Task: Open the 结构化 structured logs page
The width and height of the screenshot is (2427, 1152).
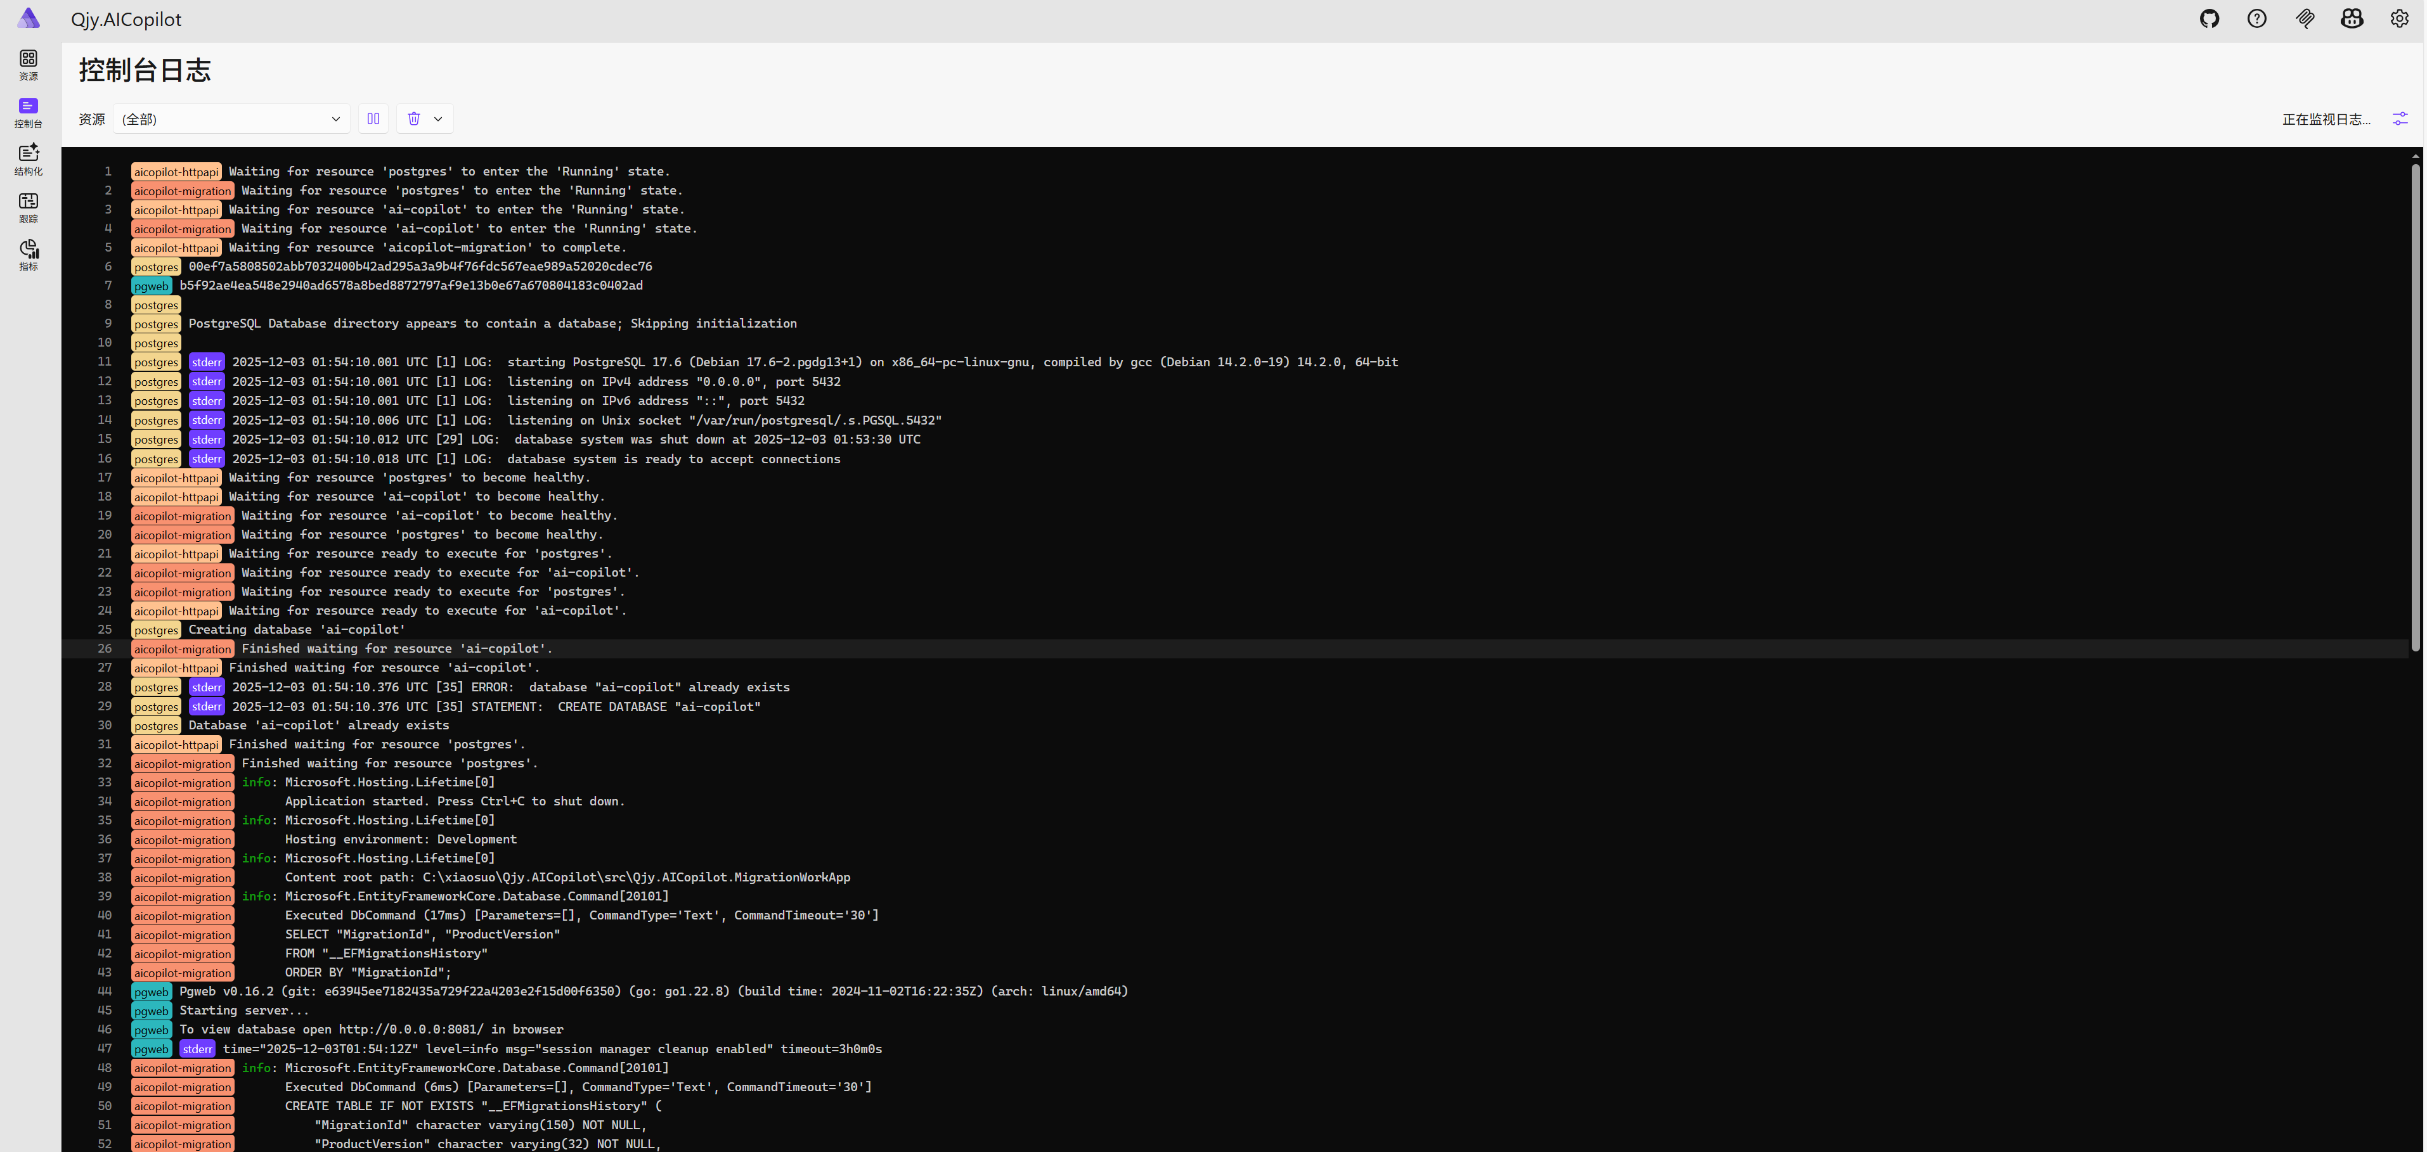Action: pyautogui.click(x=29, y=159)
